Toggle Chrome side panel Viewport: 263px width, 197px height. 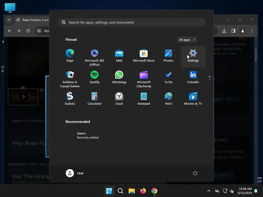[233, 31]
